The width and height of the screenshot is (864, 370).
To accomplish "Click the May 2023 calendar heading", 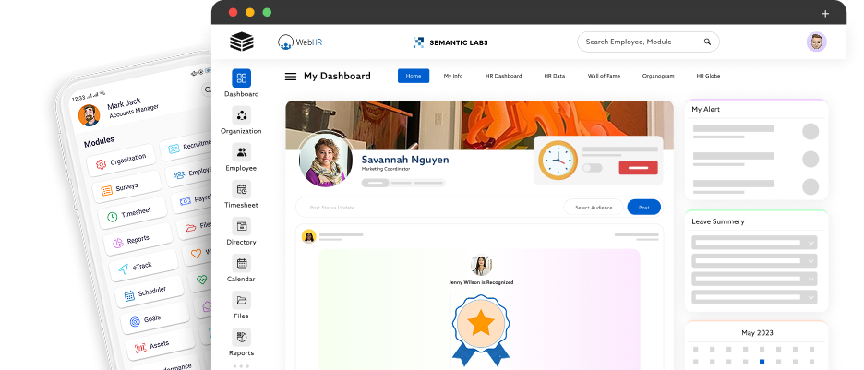I will (757, 332).
